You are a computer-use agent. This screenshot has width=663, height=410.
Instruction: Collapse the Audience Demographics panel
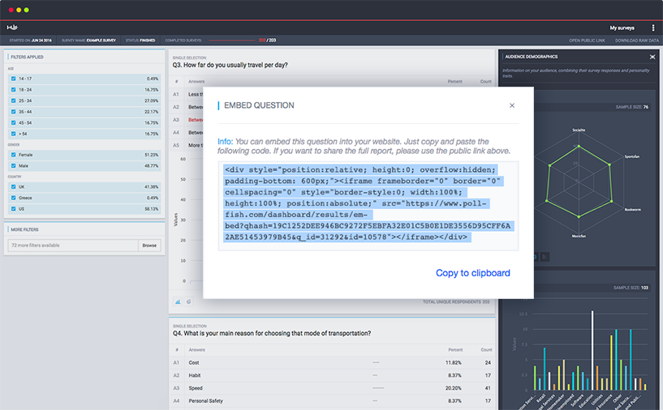click(x=652, y=57)
